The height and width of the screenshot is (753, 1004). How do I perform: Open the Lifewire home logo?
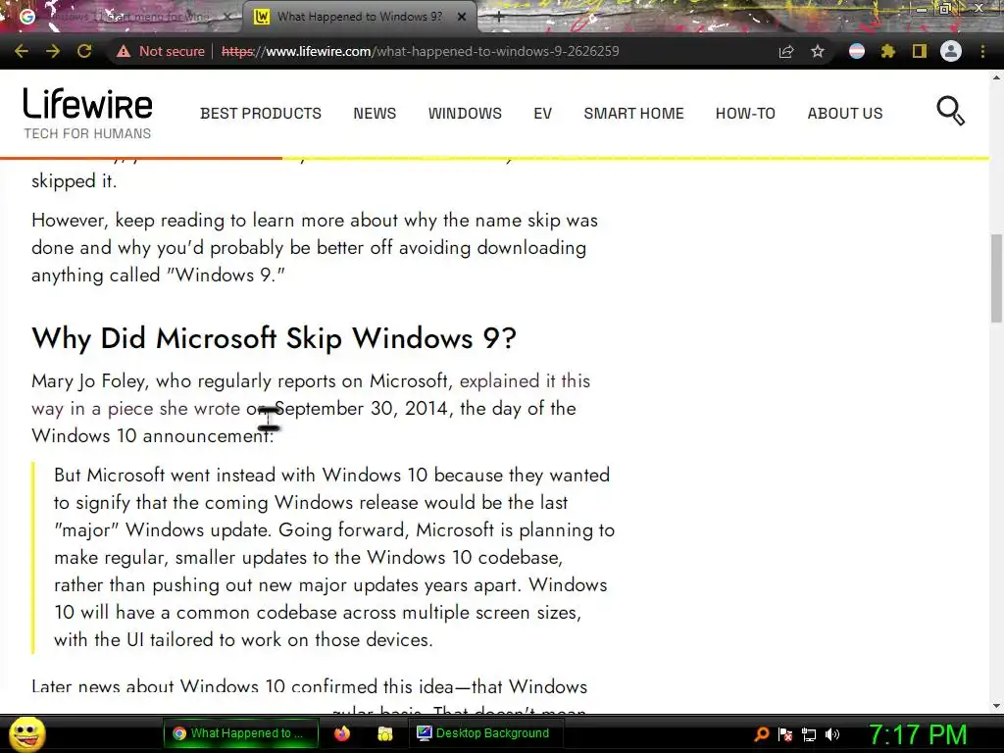click(87, 114)
